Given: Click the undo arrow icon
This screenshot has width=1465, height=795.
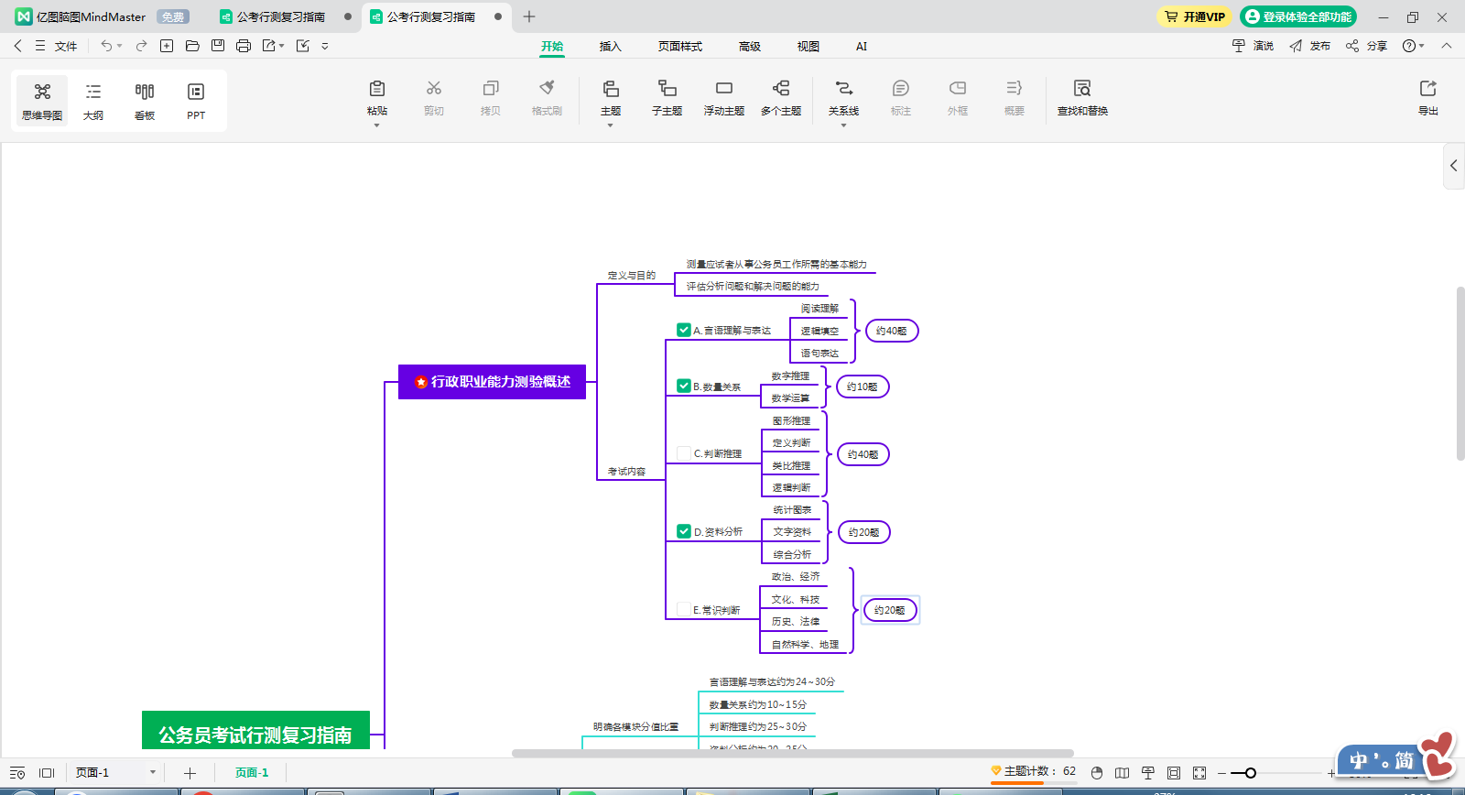Looking at the screenshot, I should 106,46.
